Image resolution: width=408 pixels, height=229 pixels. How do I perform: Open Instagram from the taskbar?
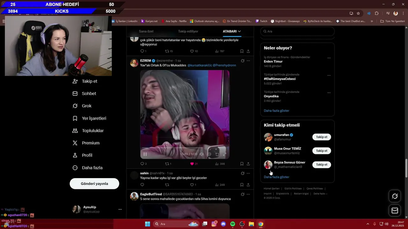(x=214, y=224)
